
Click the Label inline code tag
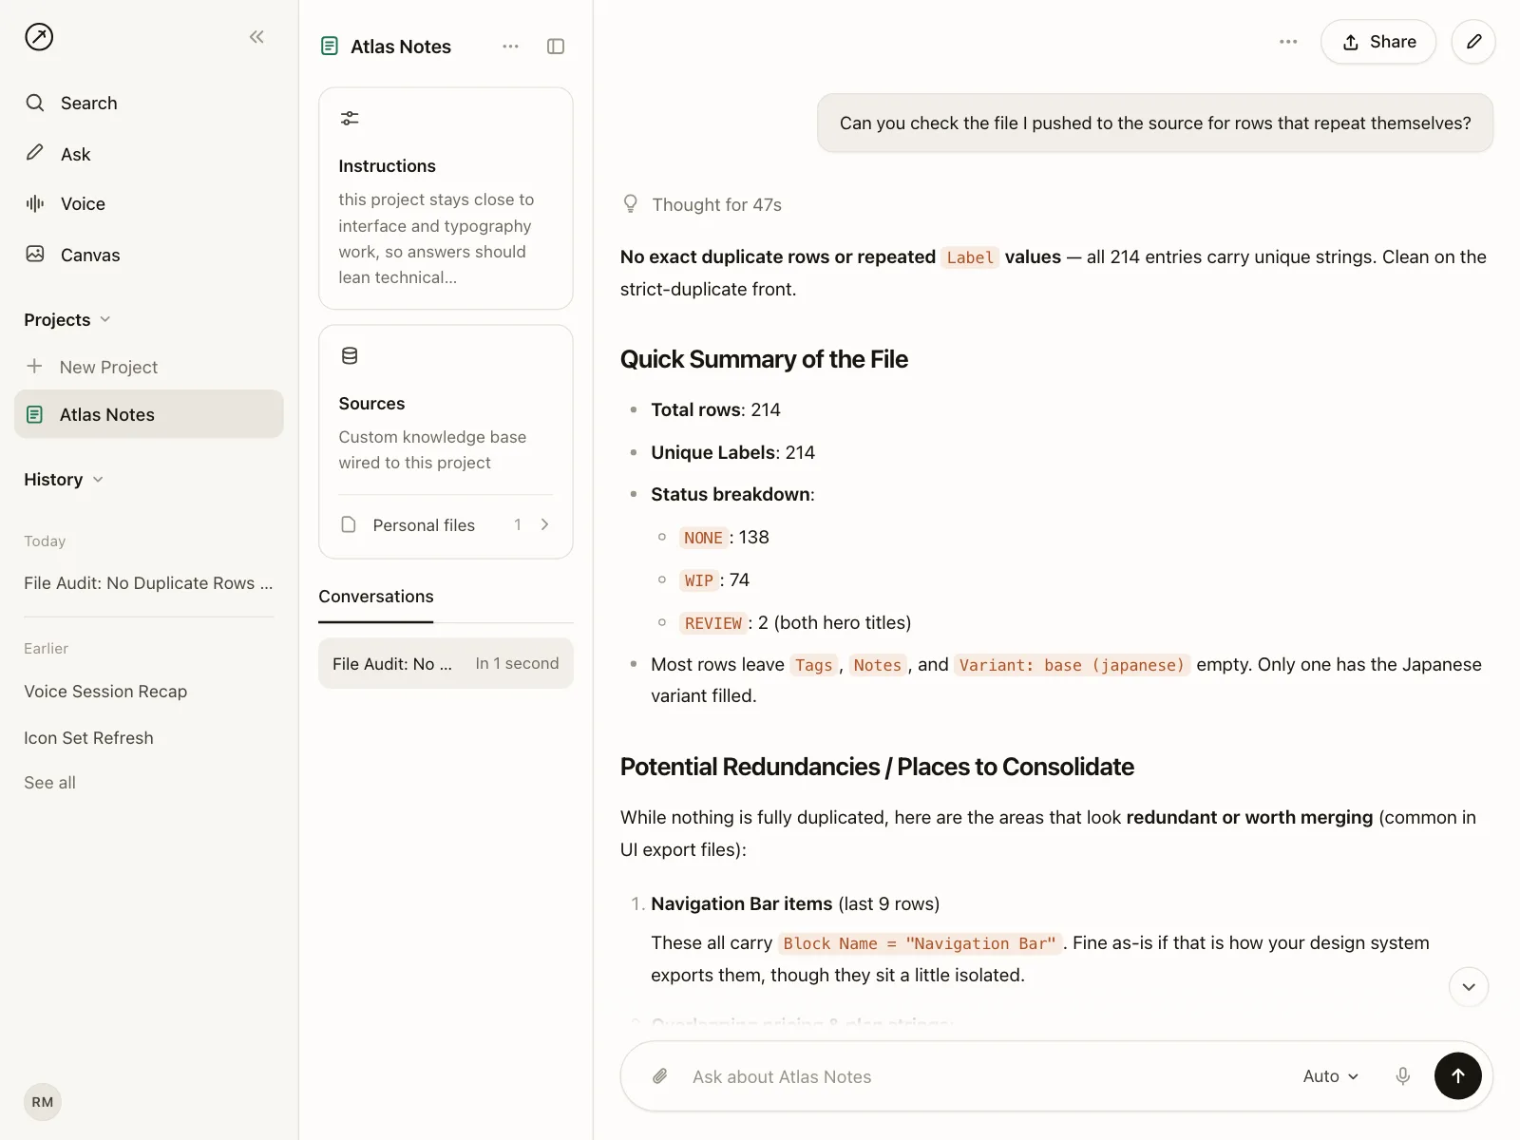pos(970,257)
